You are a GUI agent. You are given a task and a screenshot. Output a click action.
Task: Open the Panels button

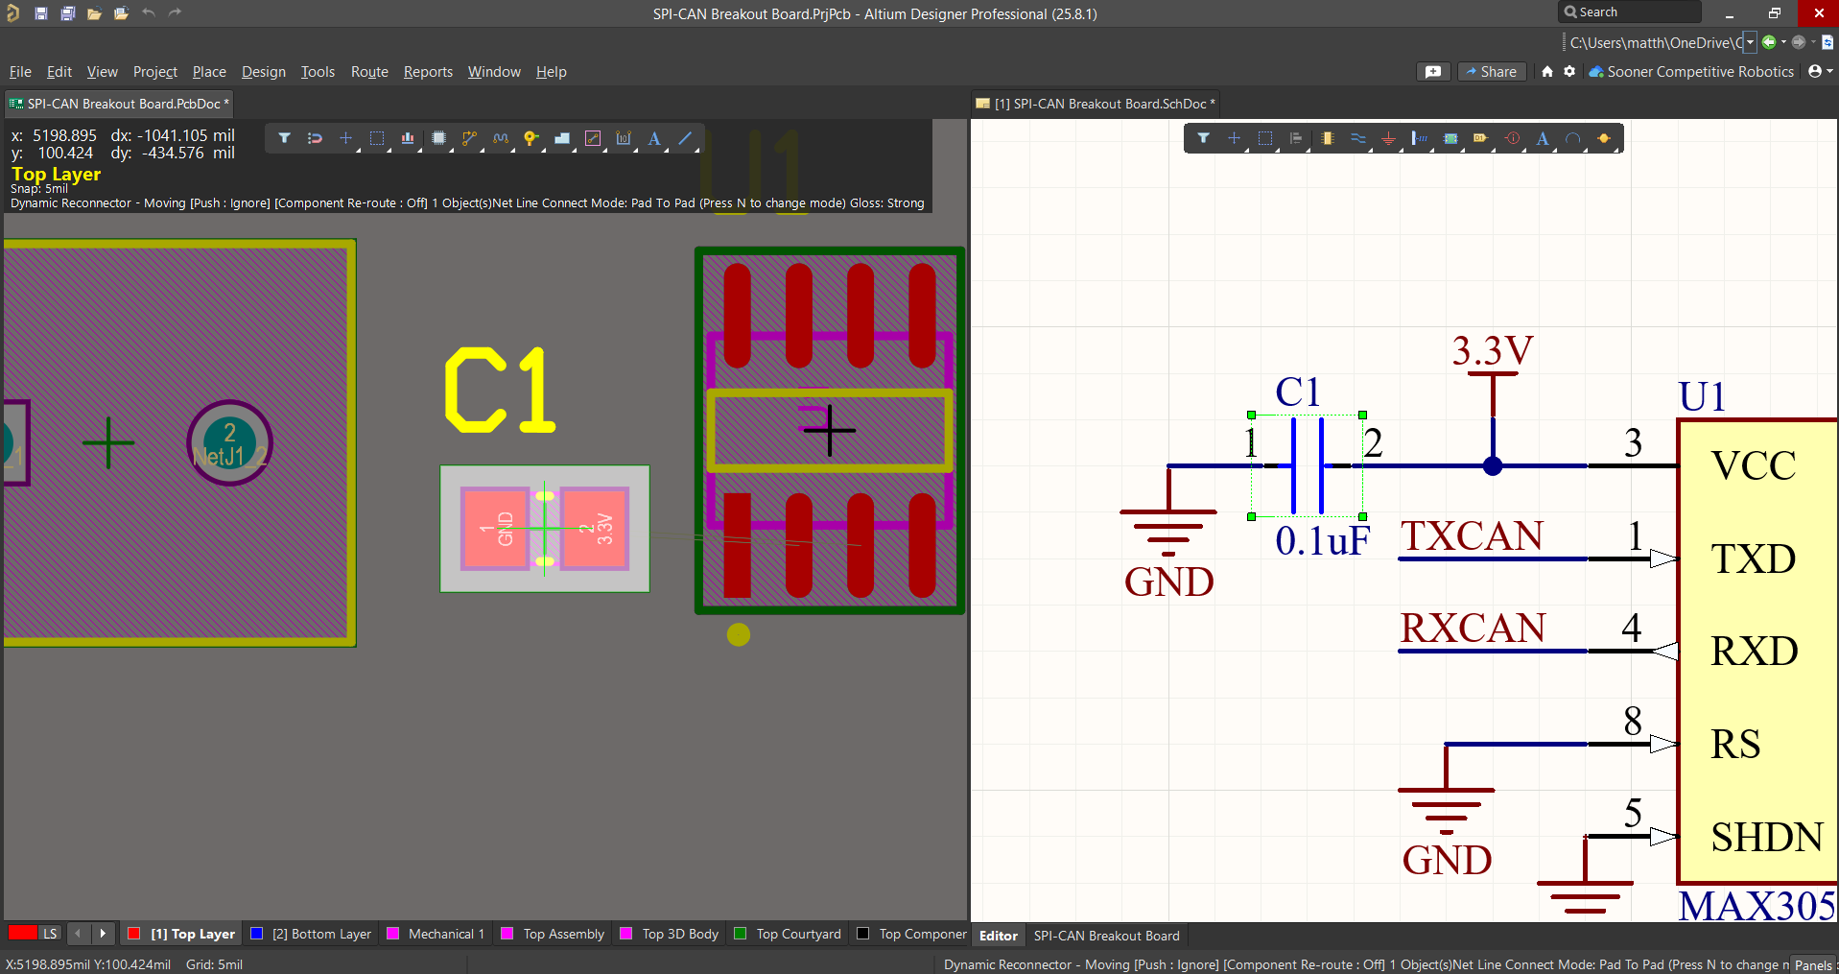(x=1813, y=965)
